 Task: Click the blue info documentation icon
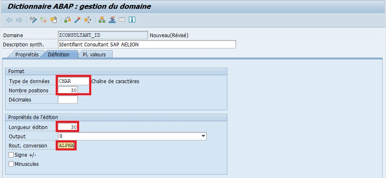tap(132, 20)
